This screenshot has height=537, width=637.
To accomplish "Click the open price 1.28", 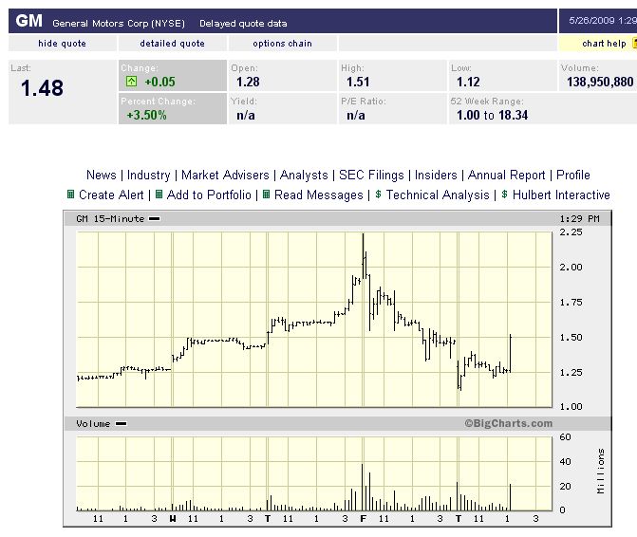I will click(248, 82).
